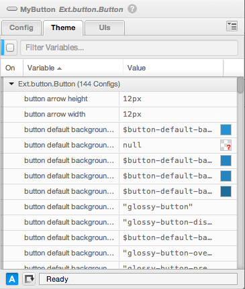Click the Ready status field
245x289 pixels.
coord(138,279)
